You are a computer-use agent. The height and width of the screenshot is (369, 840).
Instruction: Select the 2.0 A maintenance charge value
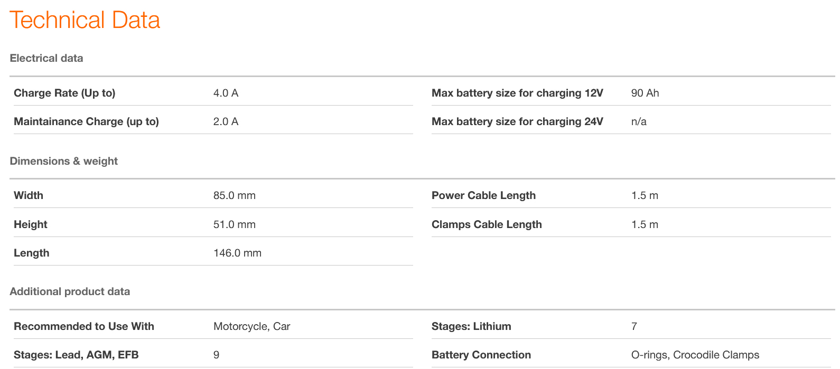point(226,121)
